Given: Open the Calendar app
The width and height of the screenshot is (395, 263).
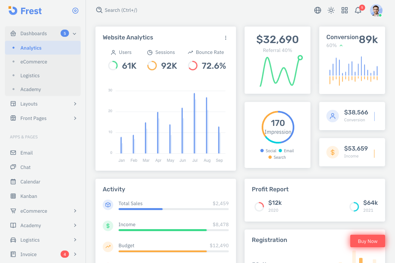Looking at the screenshot, I should click(x=31, y=181).
